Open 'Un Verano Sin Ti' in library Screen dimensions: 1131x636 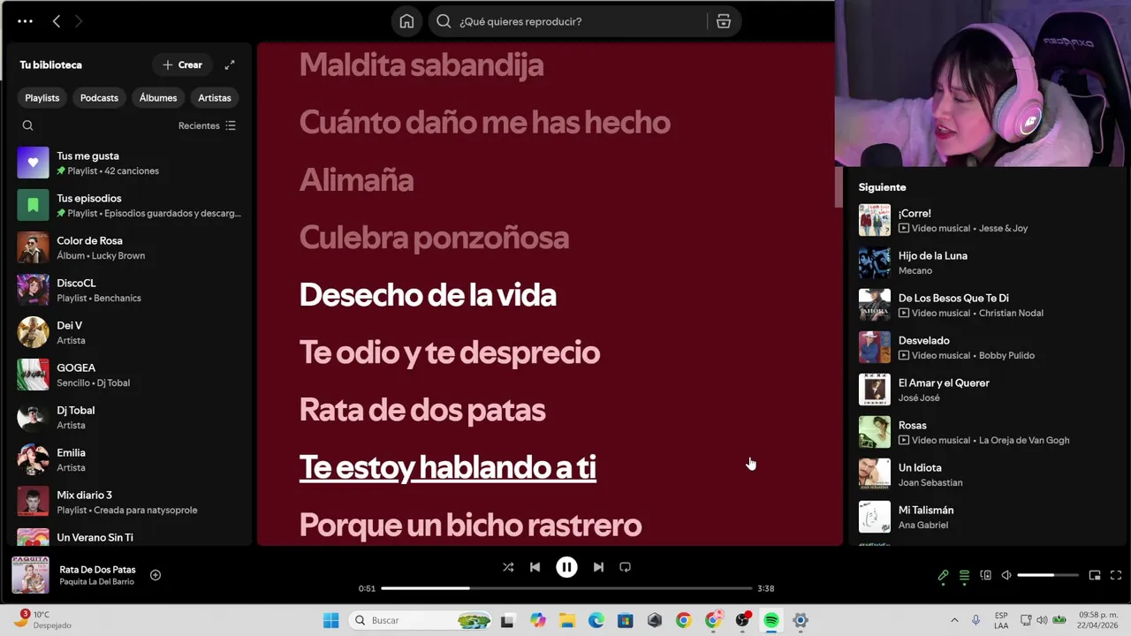(x=129, y=537)
